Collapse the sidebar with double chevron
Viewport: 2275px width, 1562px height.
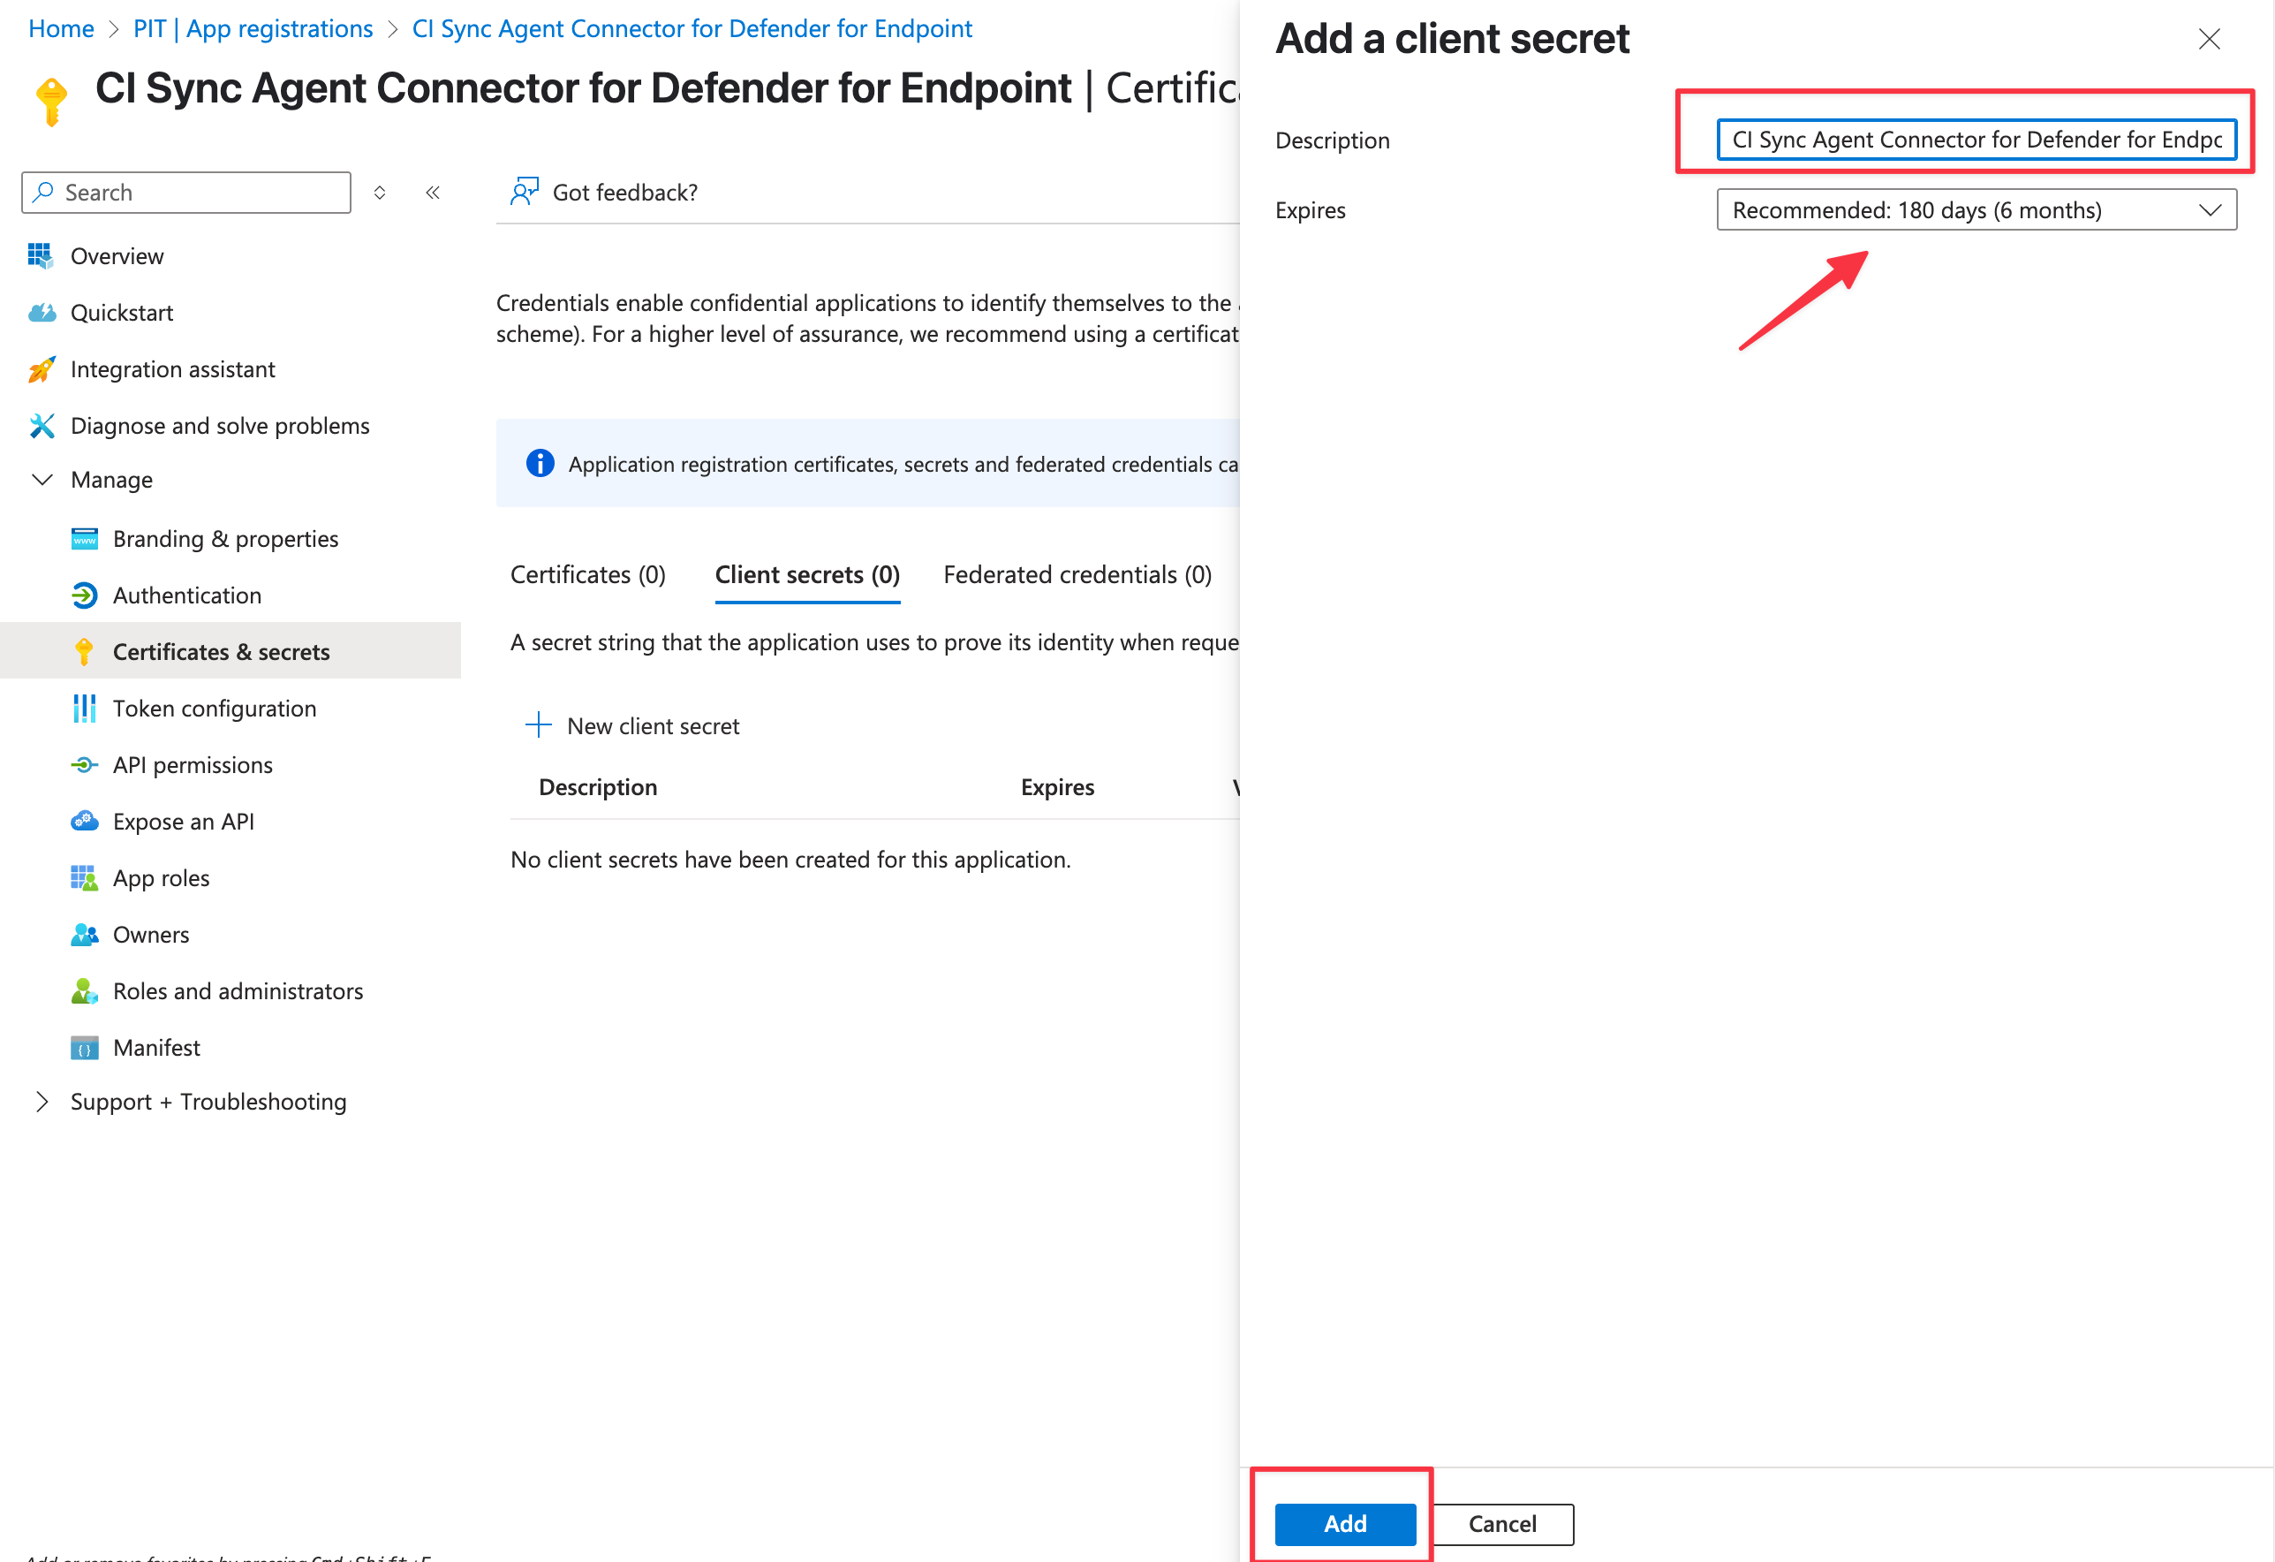coord(433,193)
